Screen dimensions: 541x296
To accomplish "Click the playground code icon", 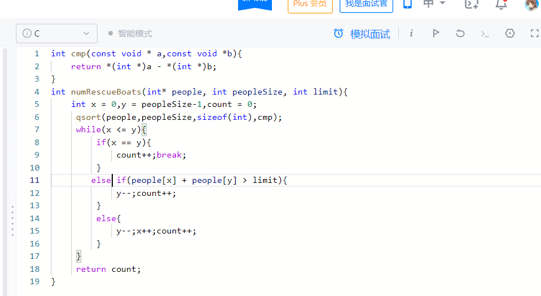I will 472,4.
